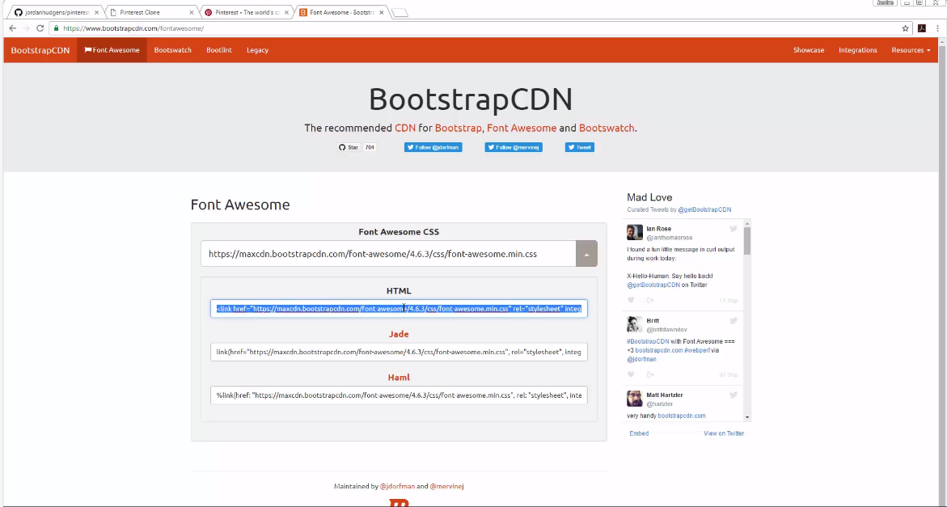This screenshot has height=507, width=947.
Task: Click the HTML link snippet field
Action: point(399,308)
